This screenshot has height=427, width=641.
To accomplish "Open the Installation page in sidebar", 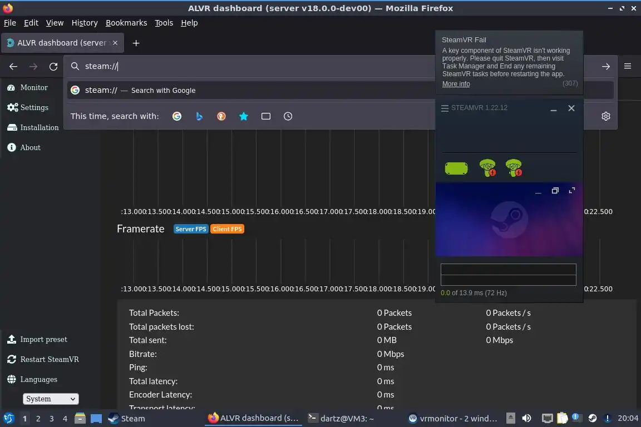I will [33, 127].
